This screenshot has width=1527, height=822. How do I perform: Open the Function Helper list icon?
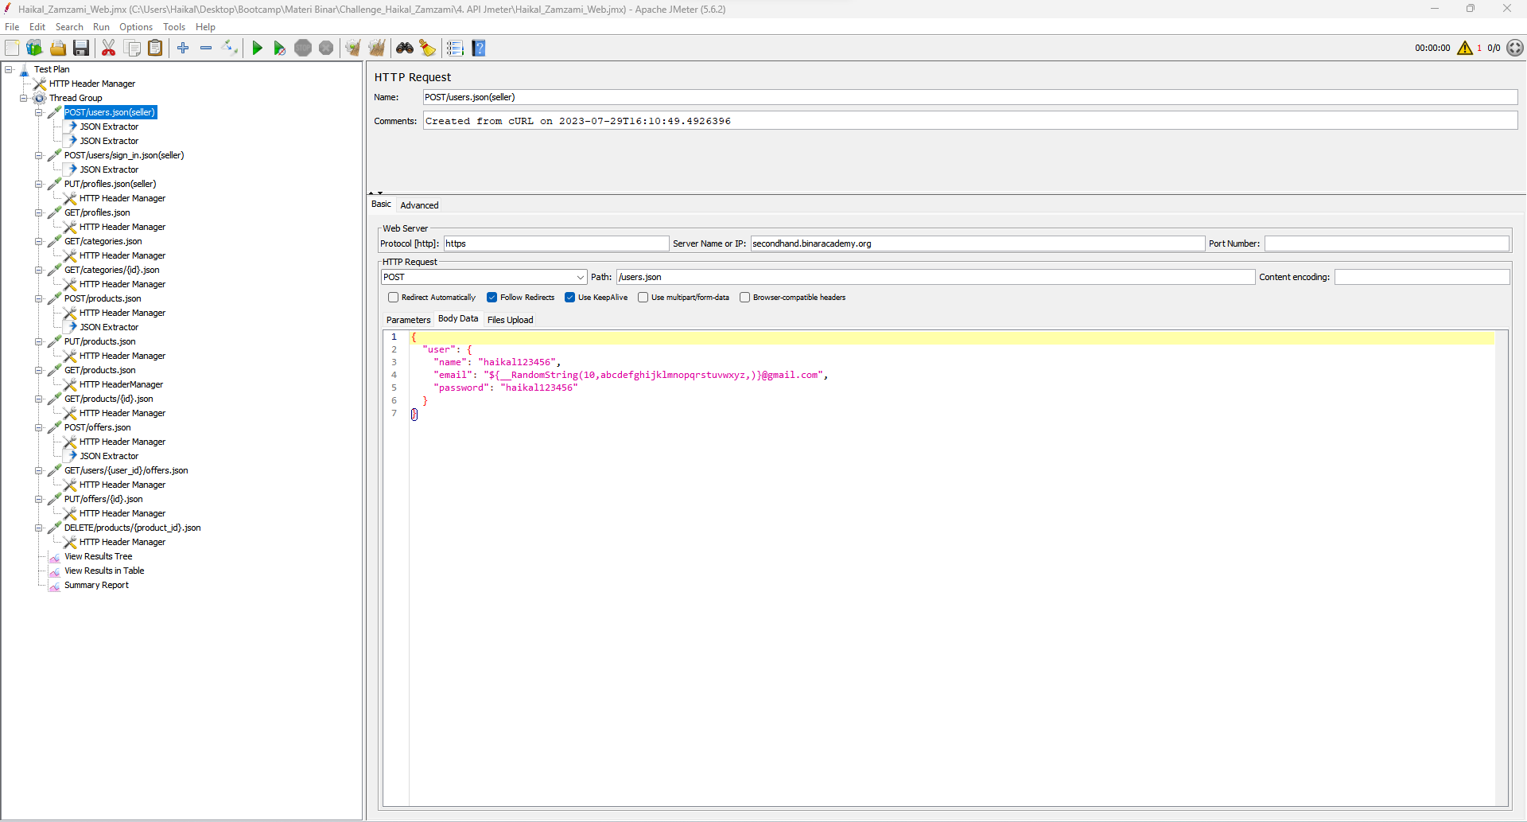(x=455, y=49)
